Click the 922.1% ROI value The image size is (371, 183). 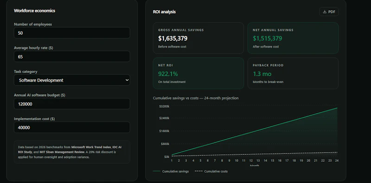168,74
